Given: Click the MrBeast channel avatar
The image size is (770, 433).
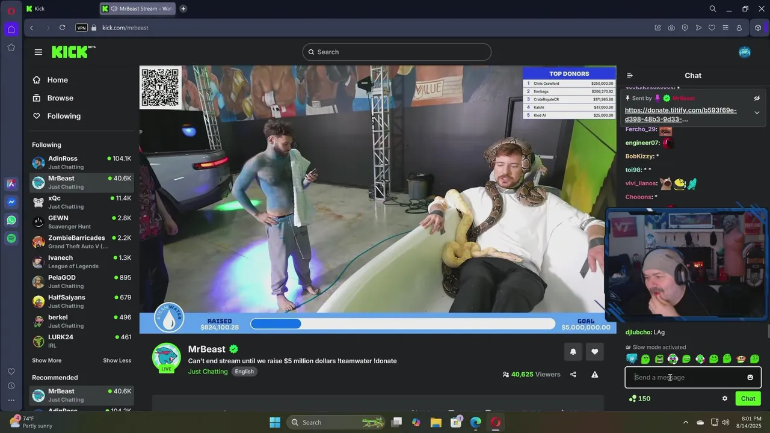Looking at the screenshot, I should pyautogui.click(x=166, y=358).
